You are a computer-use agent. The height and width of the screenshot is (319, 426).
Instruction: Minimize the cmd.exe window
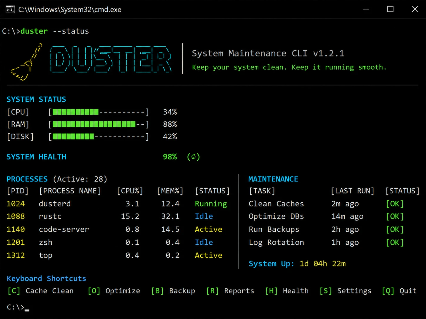coord(366,9)
